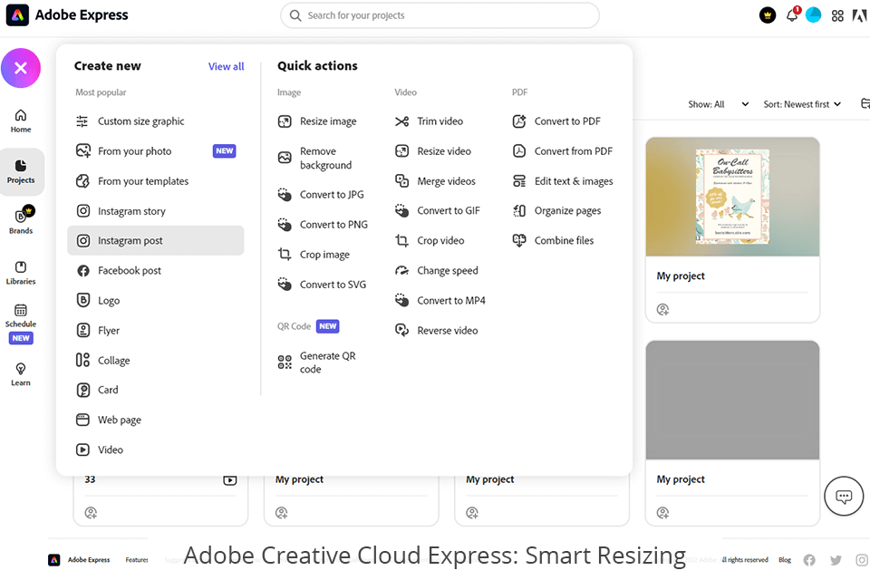Focus the Search for your projects field
This screenshot has height=580, width=870.
click(x=440, y=15)
